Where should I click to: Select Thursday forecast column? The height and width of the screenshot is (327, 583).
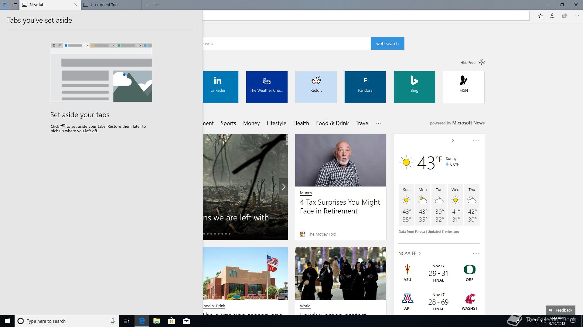tap(472, 205)
